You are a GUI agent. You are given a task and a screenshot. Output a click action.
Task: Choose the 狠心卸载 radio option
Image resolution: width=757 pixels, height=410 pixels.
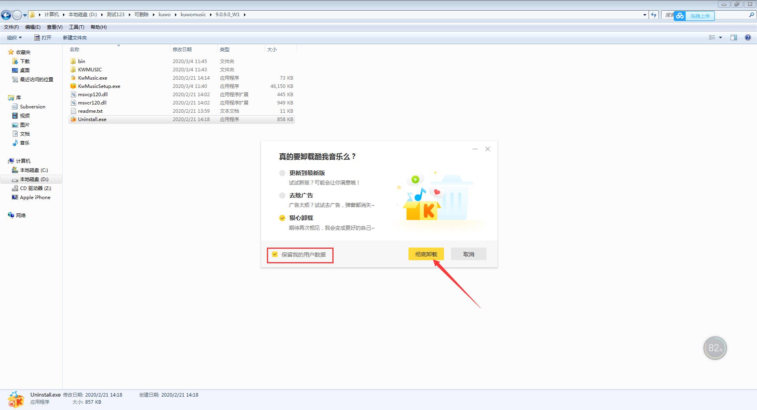pyautogui.click(x=282, y=218)
